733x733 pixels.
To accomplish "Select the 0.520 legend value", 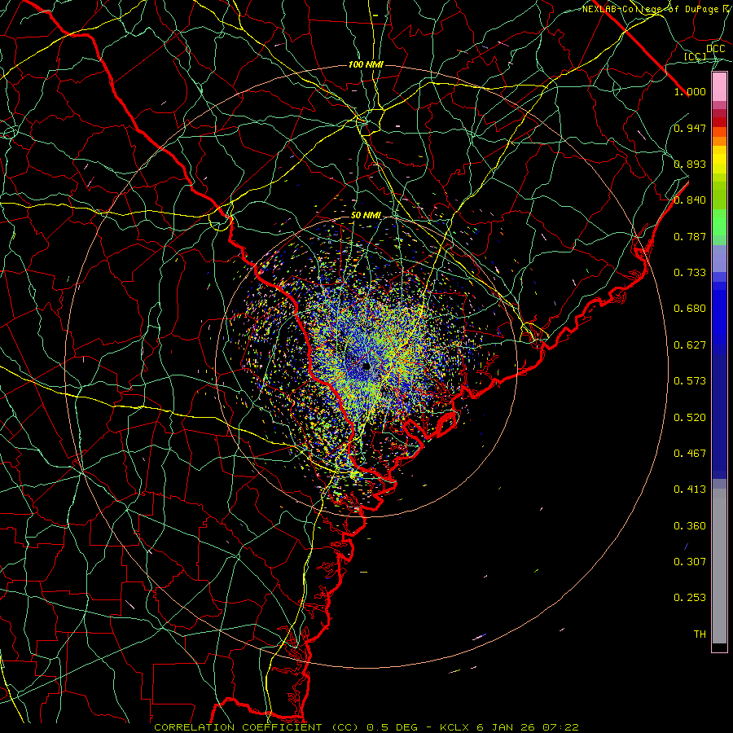I will pyautogui.click(x=690, y=418).
